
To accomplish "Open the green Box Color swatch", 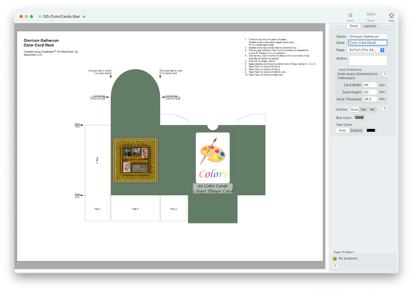I will [x=359, y=118].
